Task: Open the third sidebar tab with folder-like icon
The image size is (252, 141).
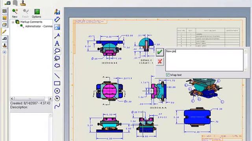Action: point(4,25)
